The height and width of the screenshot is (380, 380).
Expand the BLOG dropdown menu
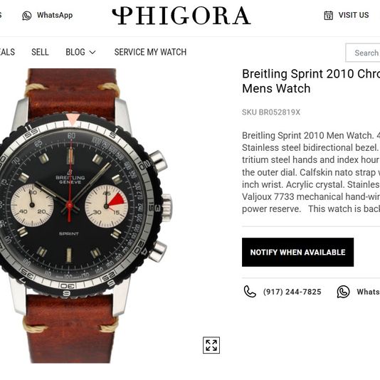pos(80,52)
